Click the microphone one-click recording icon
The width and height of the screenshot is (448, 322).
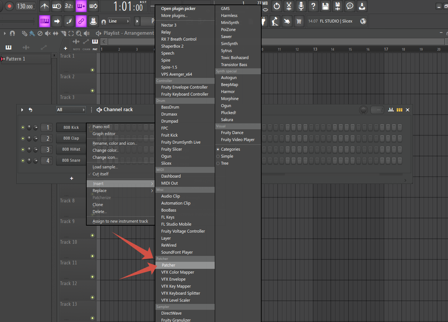coord(301,6)
